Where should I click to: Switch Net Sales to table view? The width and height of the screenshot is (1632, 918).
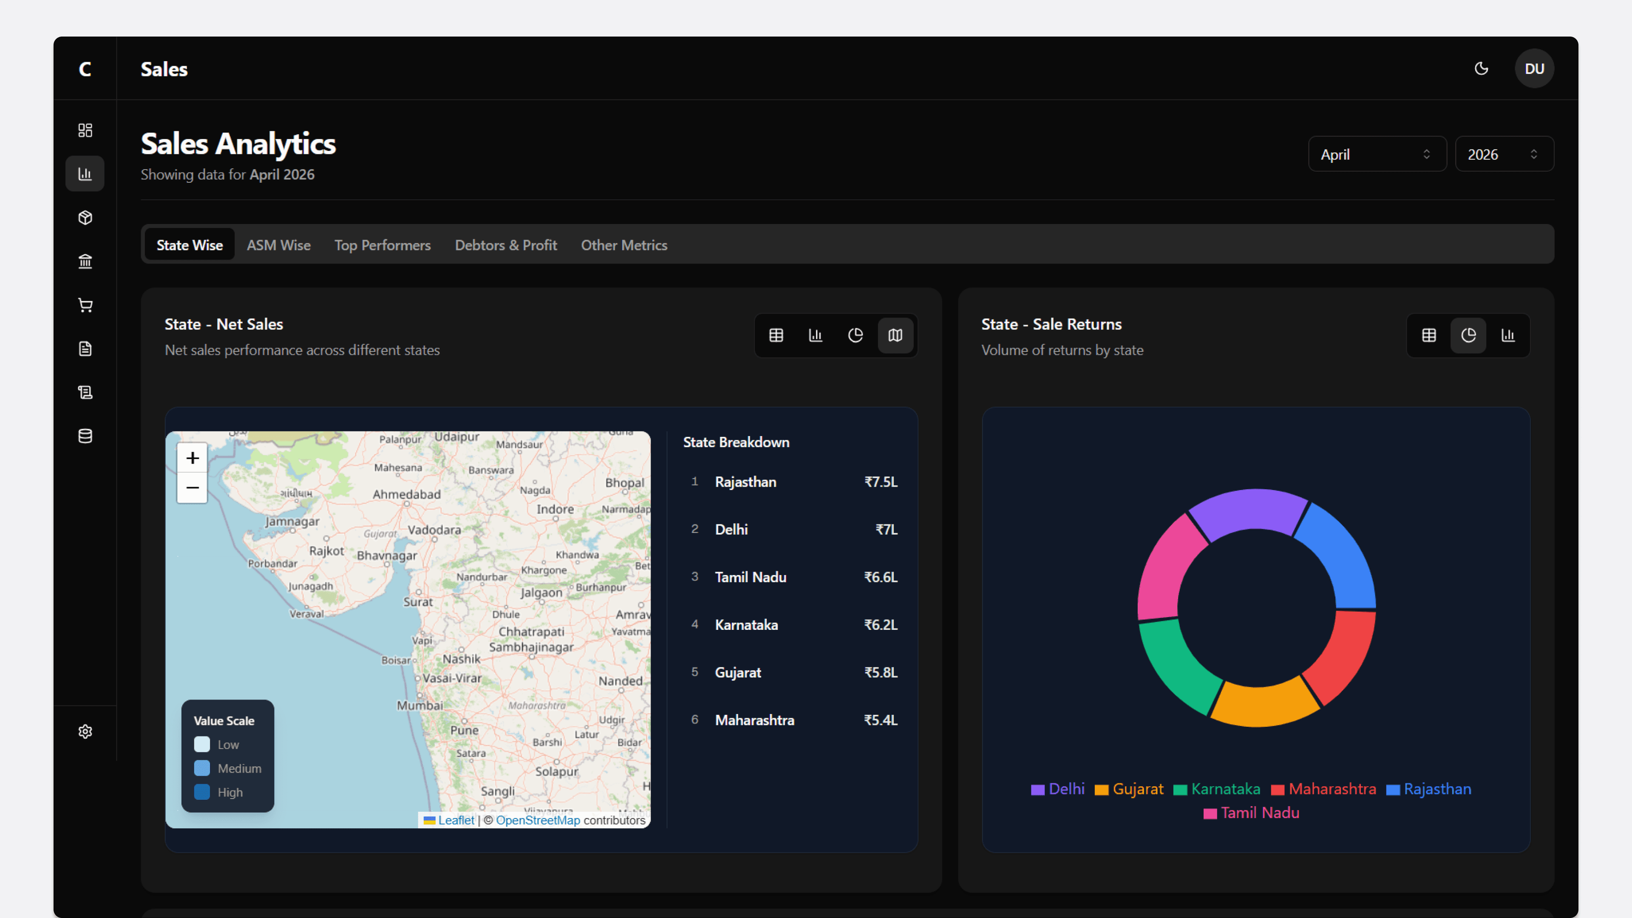tap(776, 335)
